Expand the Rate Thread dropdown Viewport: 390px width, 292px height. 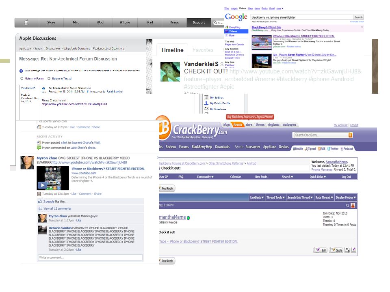click(324, 198)
